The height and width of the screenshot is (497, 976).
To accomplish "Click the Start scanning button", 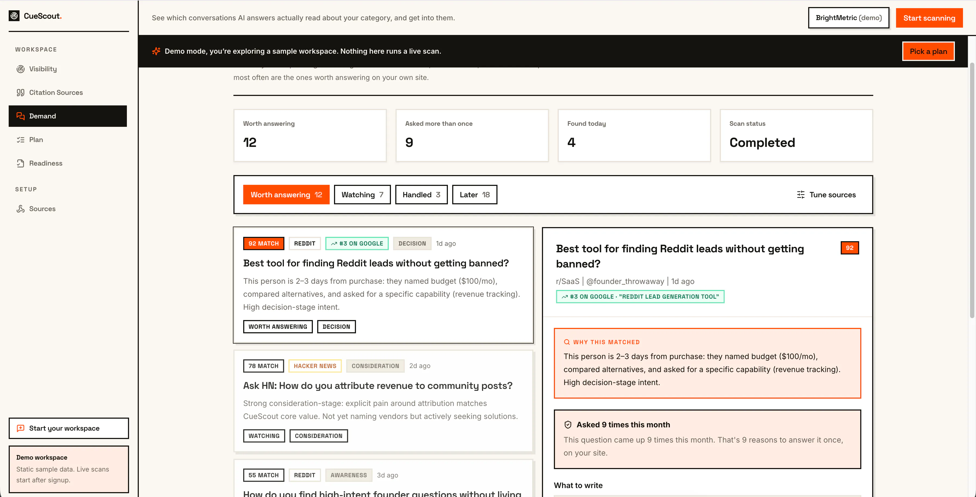I will pyautogui.click(x=929, y=18).
